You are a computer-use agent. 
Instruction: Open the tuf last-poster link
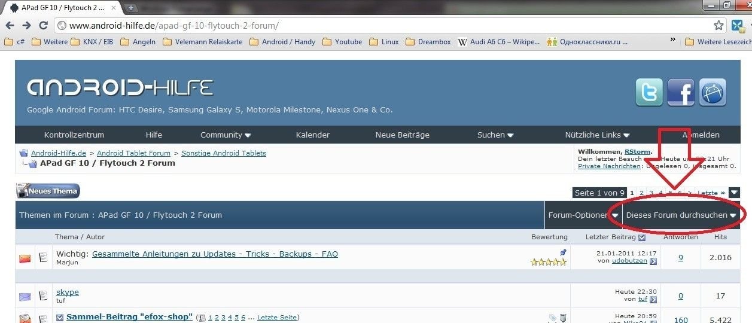pos(643,299)
